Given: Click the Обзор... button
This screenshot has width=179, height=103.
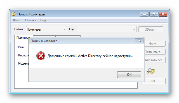Looking at the screenshot, I should [x=150, y=29].
